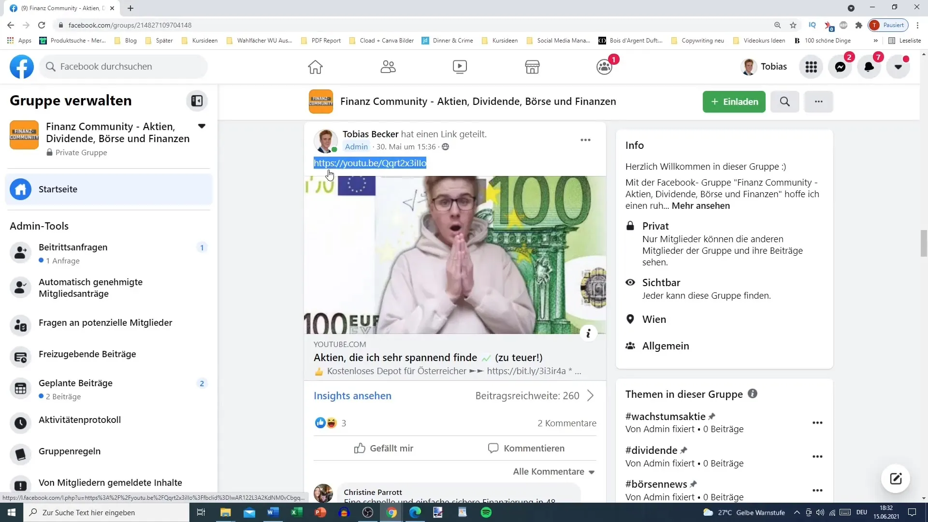Screen dimensions: 928x522
Task: Open the Friends icon in top navigation
Action: [x=388, y=67]
